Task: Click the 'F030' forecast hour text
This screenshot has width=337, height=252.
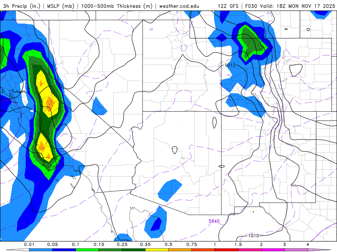Action: (x=251, y=6)
